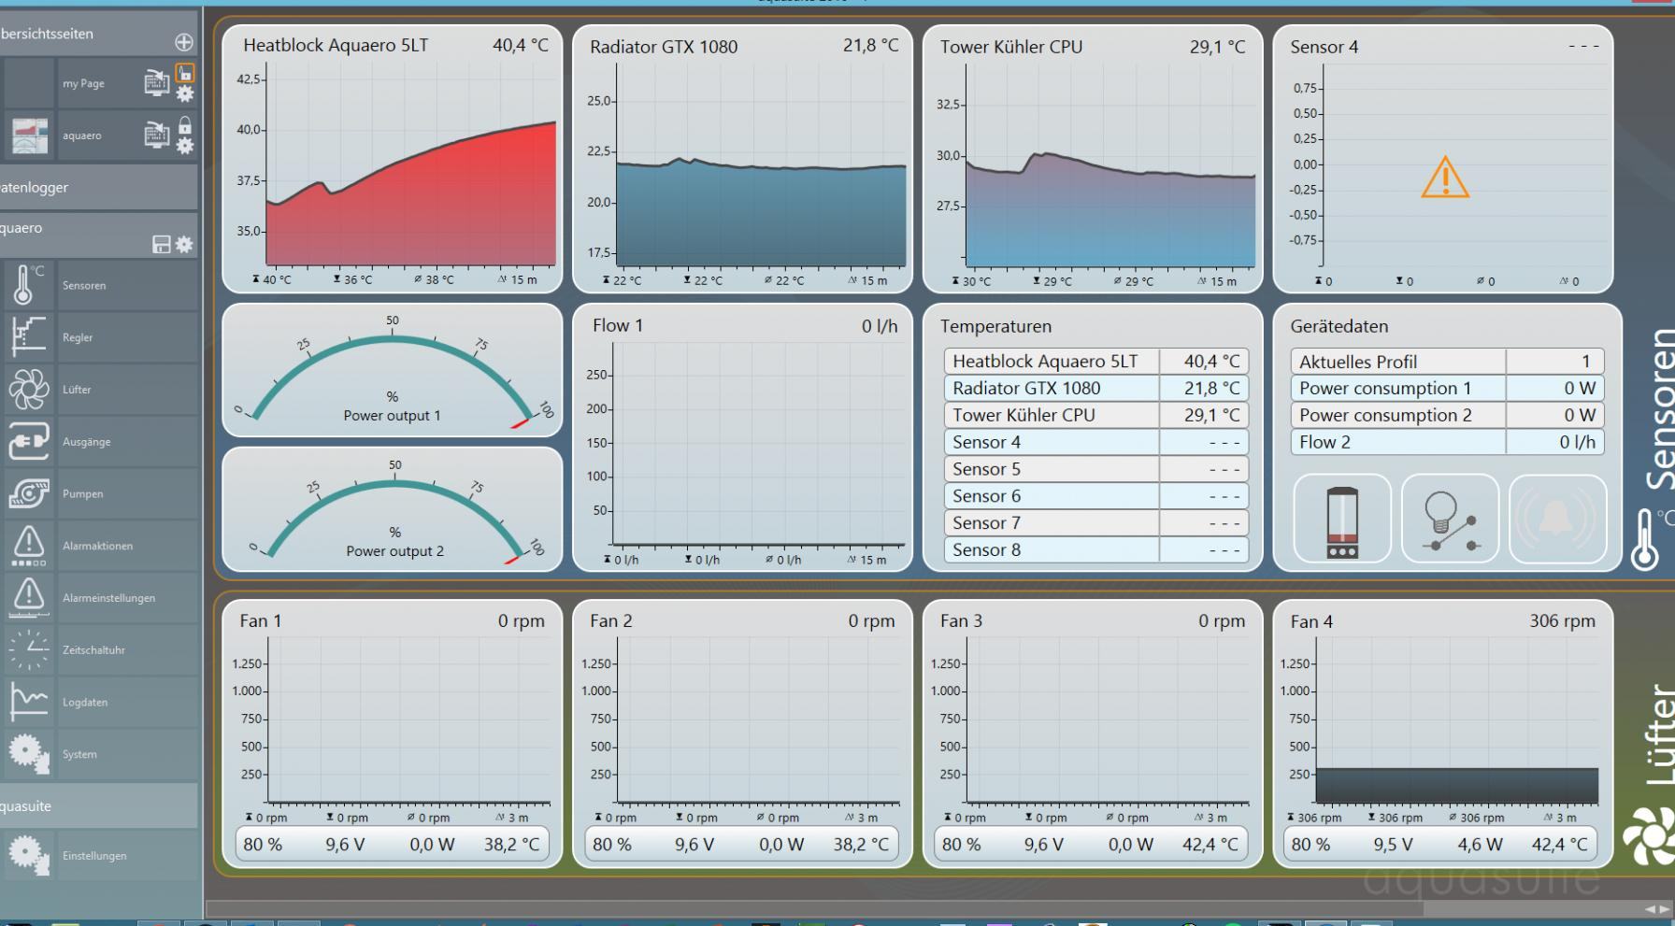This screenshot has width=1675, height=926.
Task: Click the Aktuelles Profil row in Gerätedaten
Action: coord(1447,362)
